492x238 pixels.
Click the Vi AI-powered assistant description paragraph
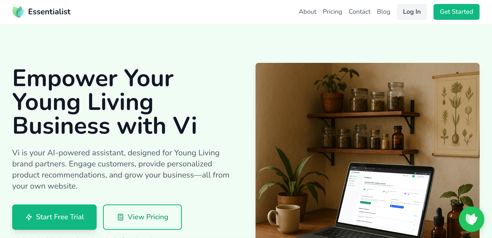click(121, 169)
